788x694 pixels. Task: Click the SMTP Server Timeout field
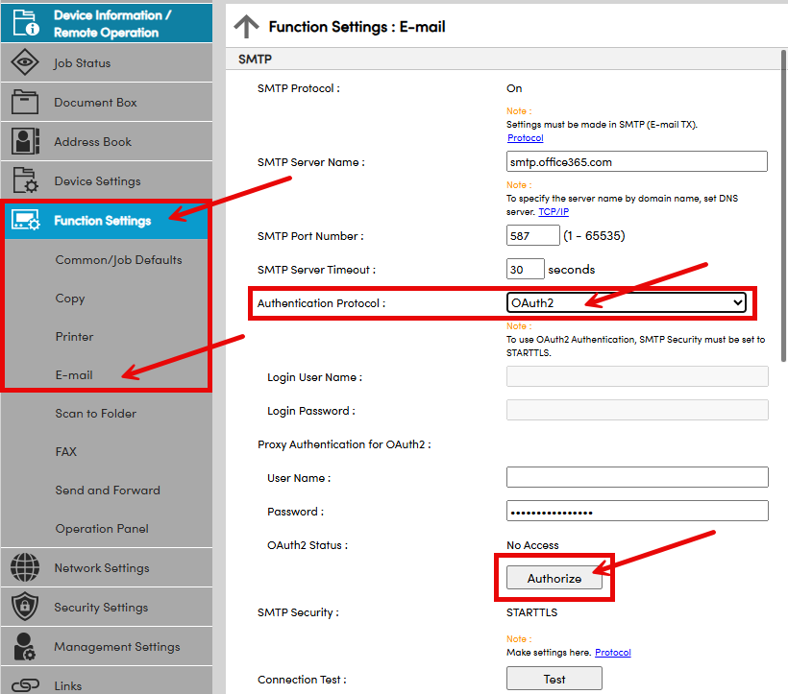click(525, 269)
